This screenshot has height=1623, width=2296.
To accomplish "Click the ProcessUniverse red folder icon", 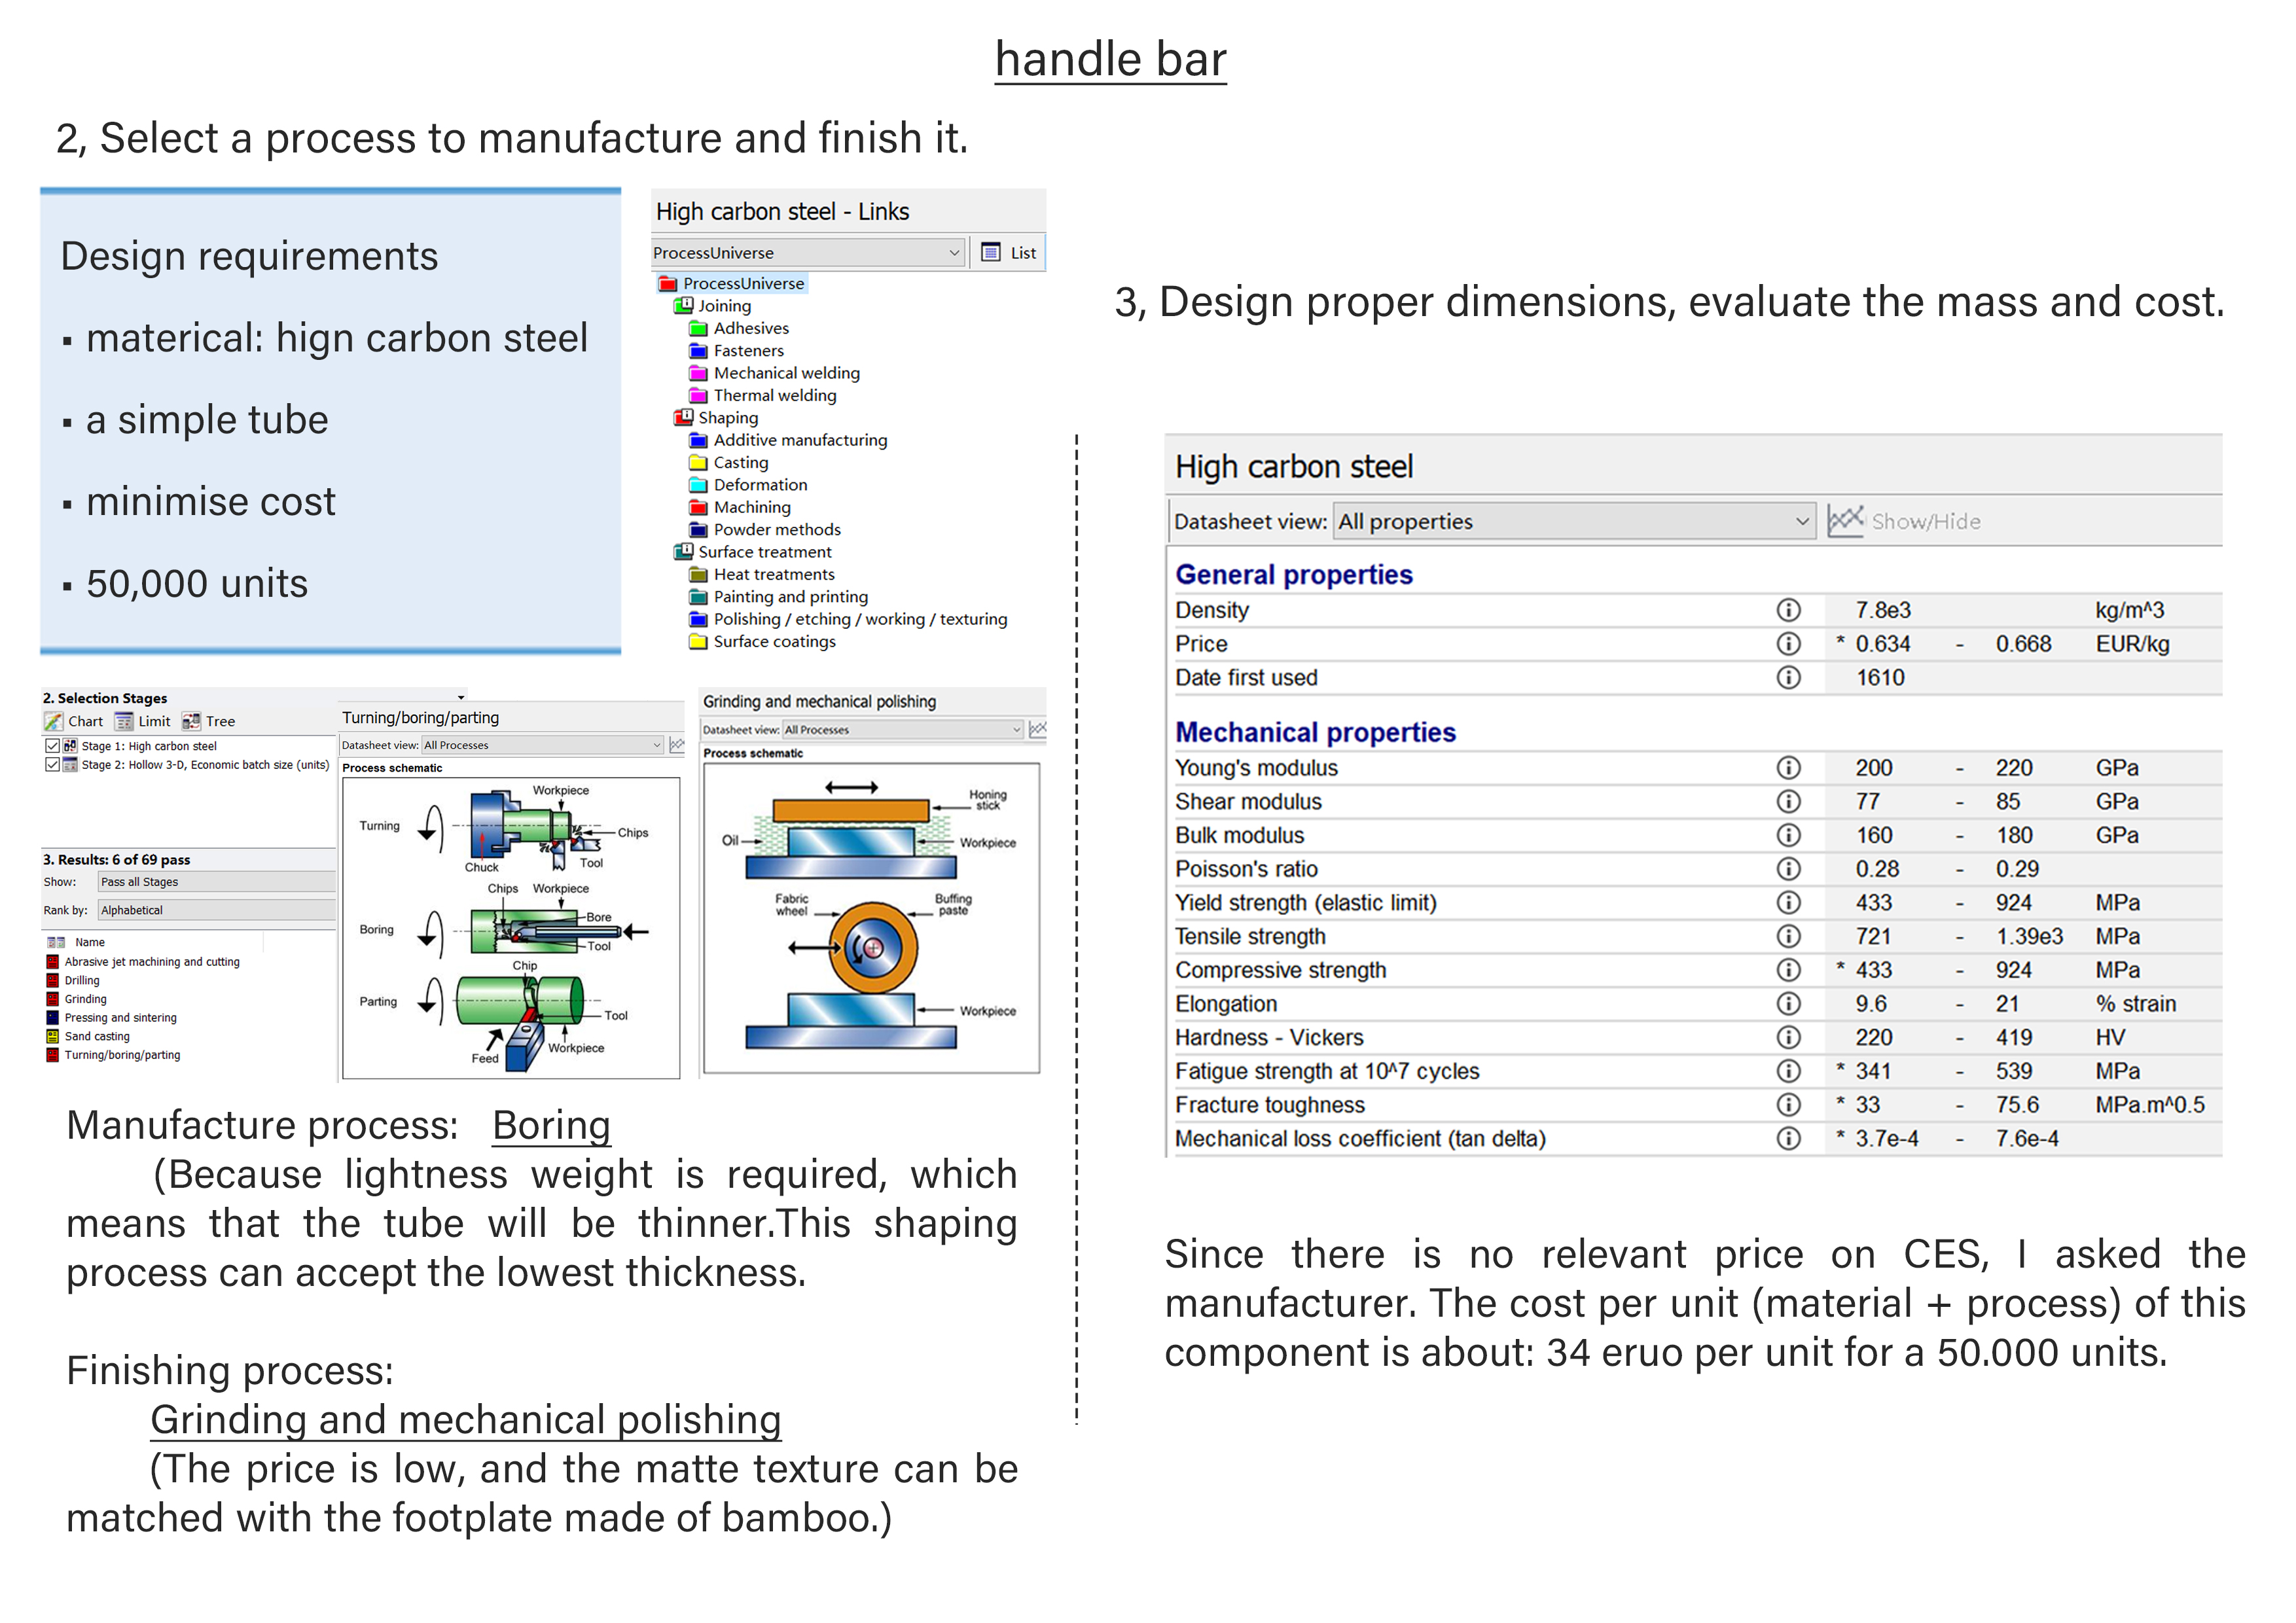I will click(x=668, y=284).
